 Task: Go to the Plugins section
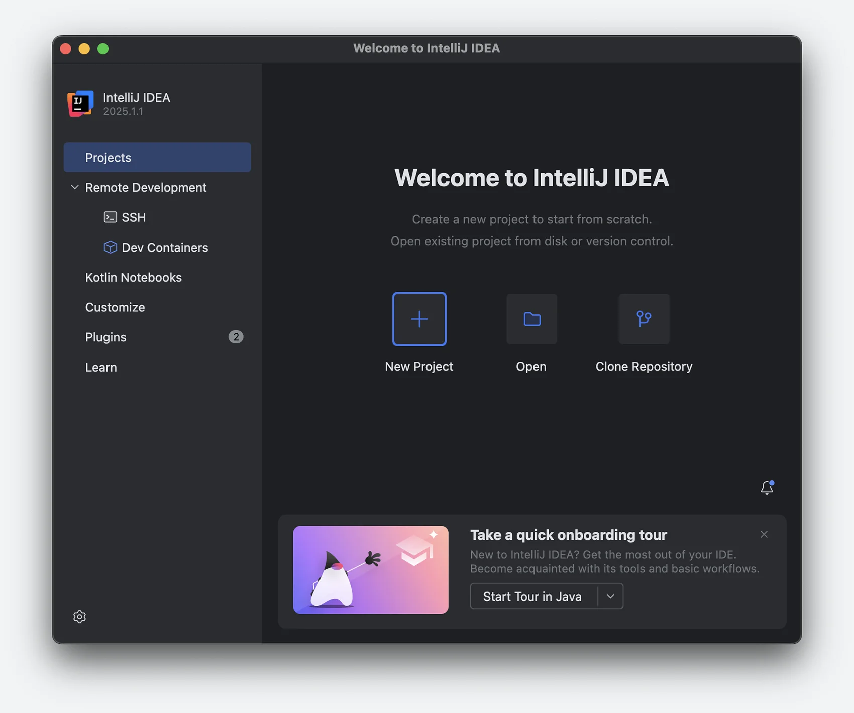coord(106,337)
